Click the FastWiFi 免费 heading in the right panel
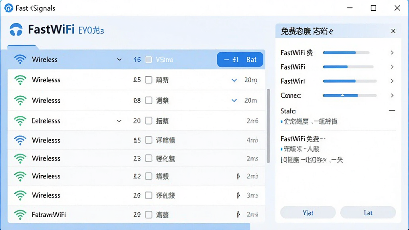The image size is (409, 230). pyautogui.click(x=303, y=139)
